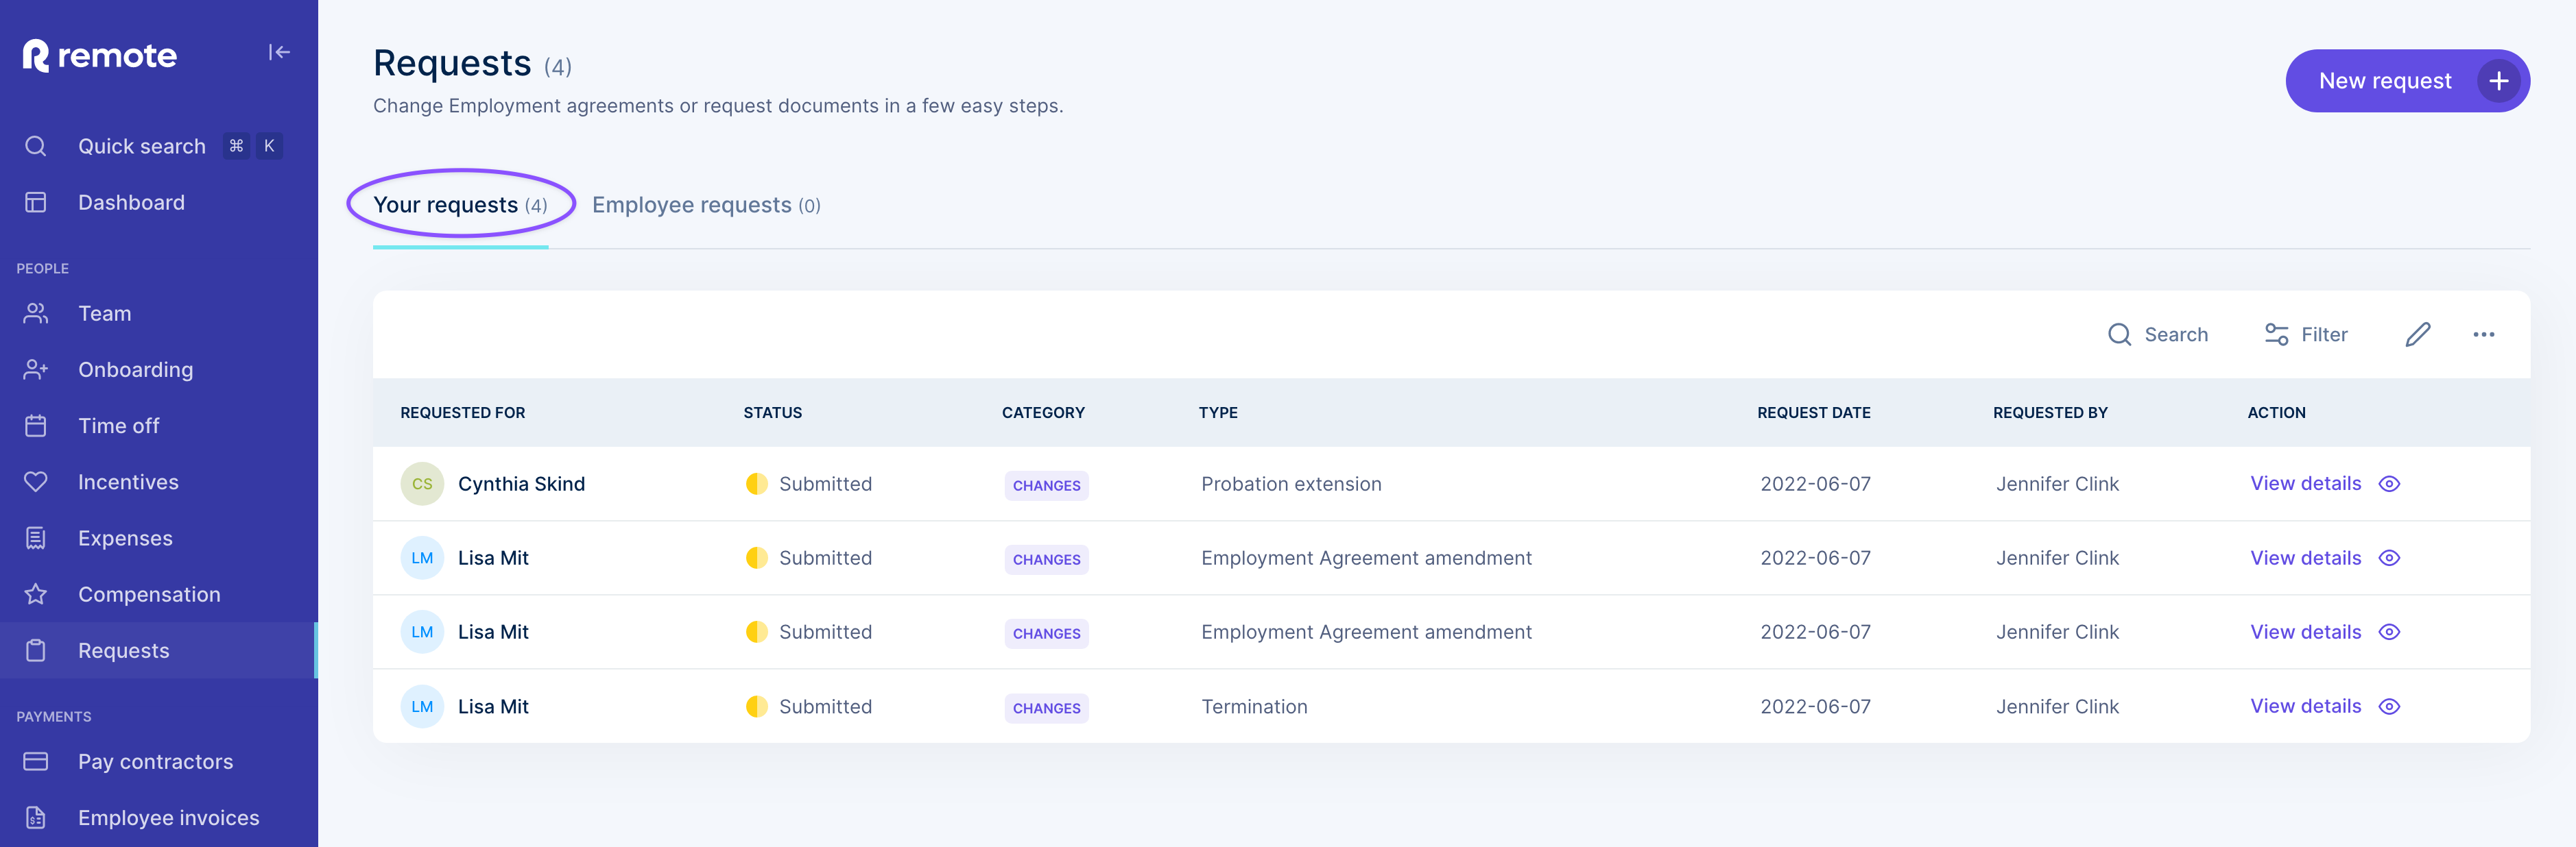Open the Expenses section
2576x847 pixels.
click(125, 537)
